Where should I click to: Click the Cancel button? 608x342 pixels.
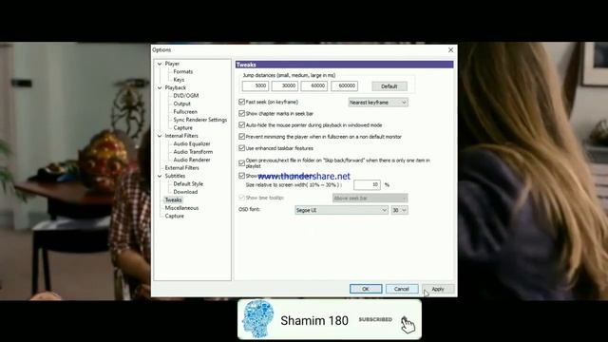[x=402, y=289]
